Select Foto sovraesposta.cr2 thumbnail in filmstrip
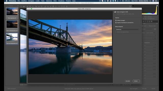 click(x=12, y=37)
